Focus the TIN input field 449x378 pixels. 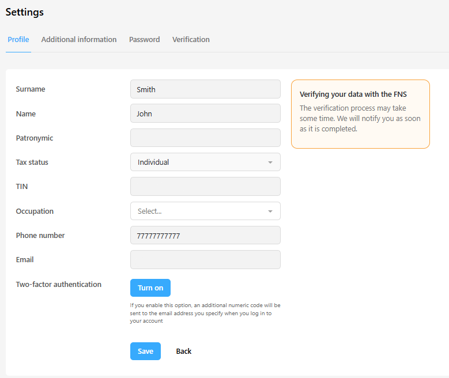[x=205, y=187]
